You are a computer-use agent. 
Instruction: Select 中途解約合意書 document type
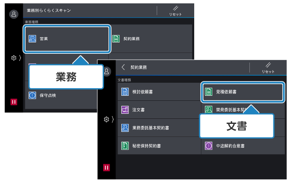(x=243, y=146)
